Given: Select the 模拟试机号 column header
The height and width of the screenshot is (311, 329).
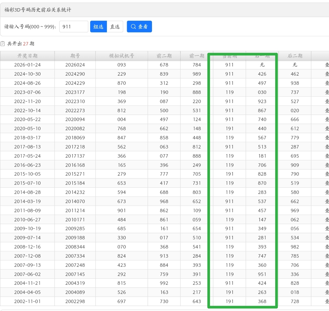Looking at the screenshot, I should coord(122,56).
